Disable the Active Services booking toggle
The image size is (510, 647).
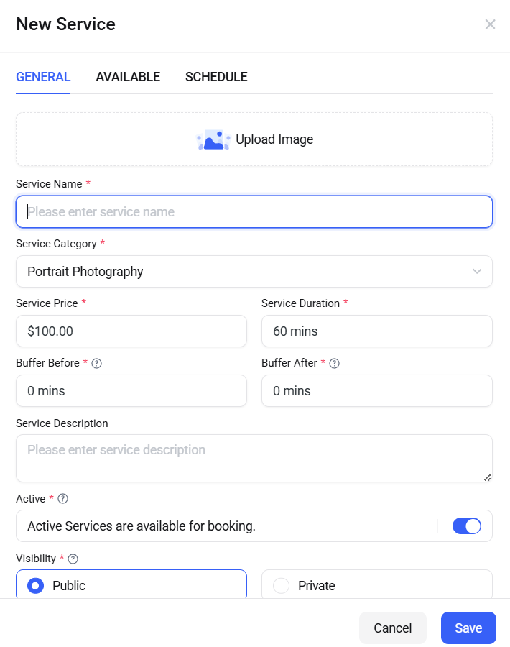tap(467, 526)
